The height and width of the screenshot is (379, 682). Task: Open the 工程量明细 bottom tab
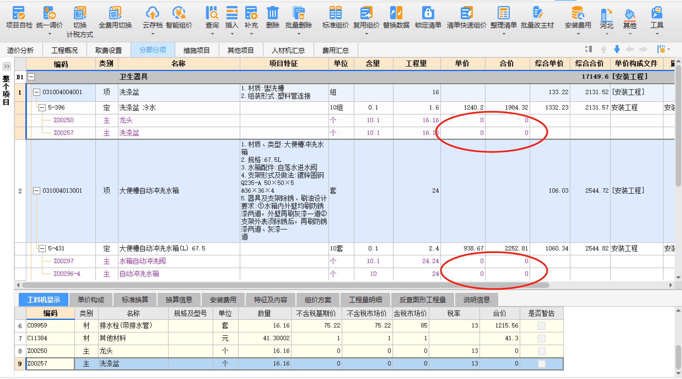(x=365, y=300)
